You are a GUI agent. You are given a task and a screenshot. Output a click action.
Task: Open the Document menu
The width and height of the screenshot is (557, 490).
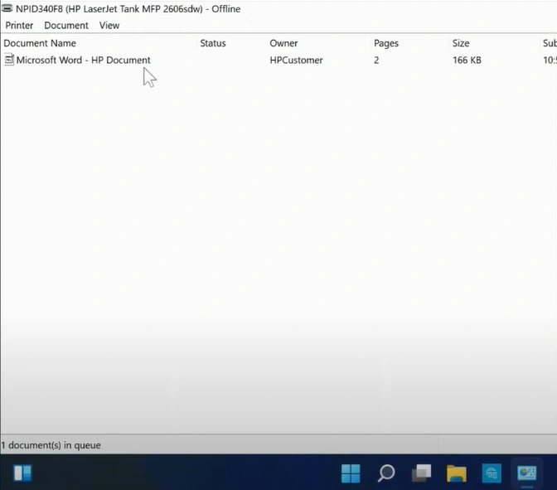pos(66,26)
